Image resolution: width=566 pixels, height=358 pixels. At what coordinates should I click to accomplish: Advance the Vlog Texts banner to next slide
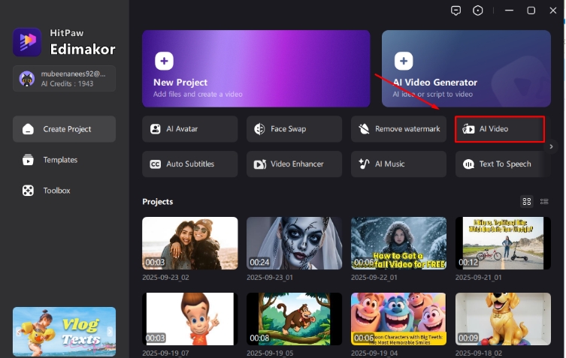point(110,331)
